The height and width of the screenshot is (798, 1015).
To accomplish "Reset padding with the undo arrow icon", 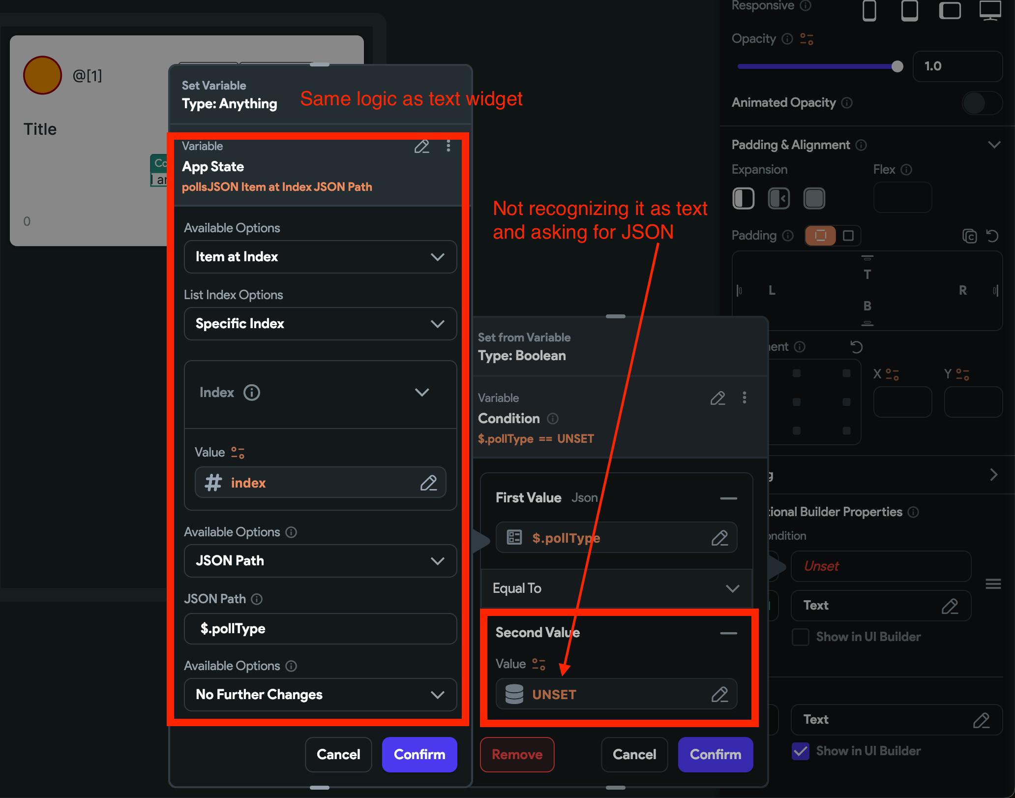I will (x=992, y=236).
